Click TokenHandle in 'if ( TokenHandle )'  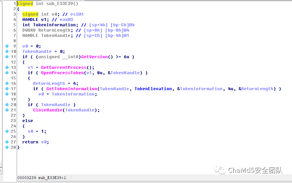pos(56,105)
